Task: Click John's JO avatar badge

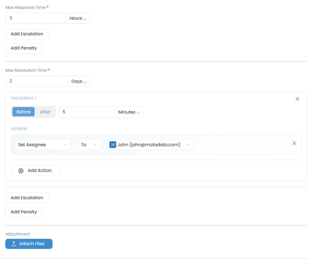Action: click(x=113, y=145)
